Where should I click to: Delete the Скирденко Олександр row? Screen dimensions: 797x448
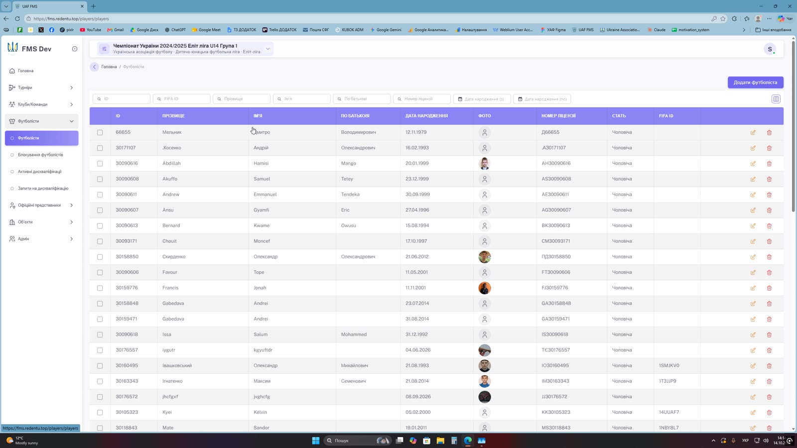pos(769,257)
